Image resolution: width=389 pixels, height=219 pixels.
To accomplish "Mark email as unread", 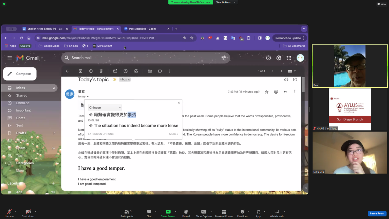I will pos(115,71).
